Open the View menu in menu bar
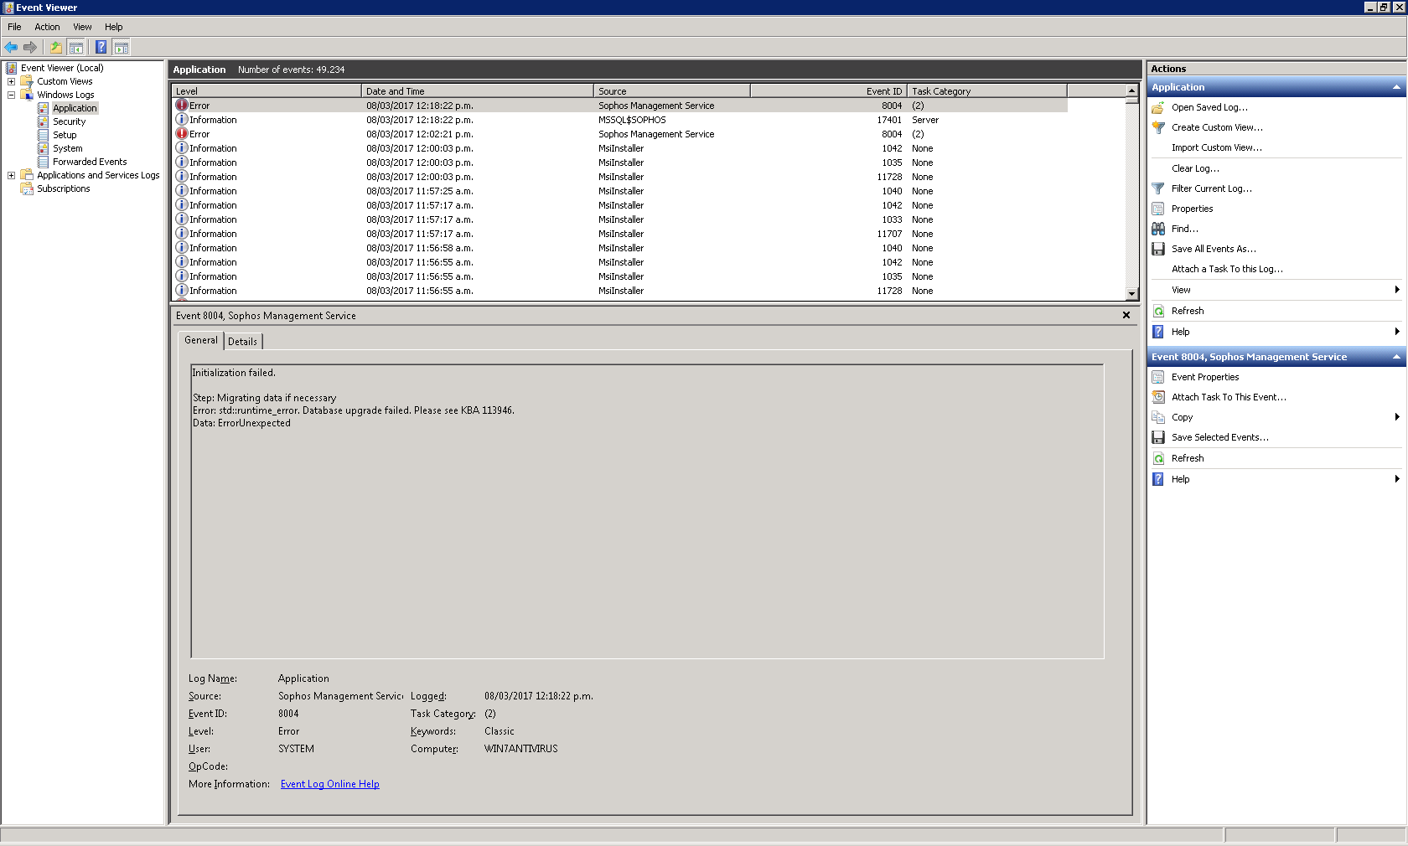The width and height of the screenshot is (1408, 846). click(x=82, y=27)
